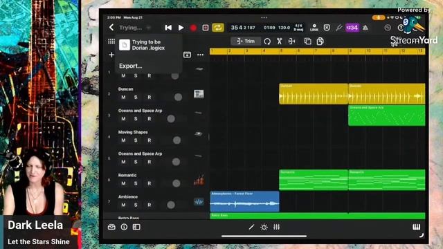
Task: Jump to beginning with go-to-start button
Action: [x=168, y=28]
